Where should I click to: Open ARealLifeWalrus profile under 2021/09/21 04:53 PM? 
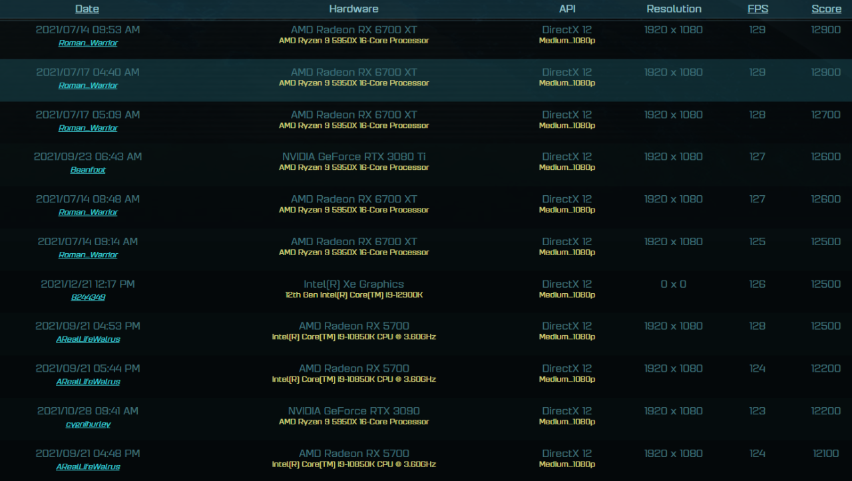(88, 339)
